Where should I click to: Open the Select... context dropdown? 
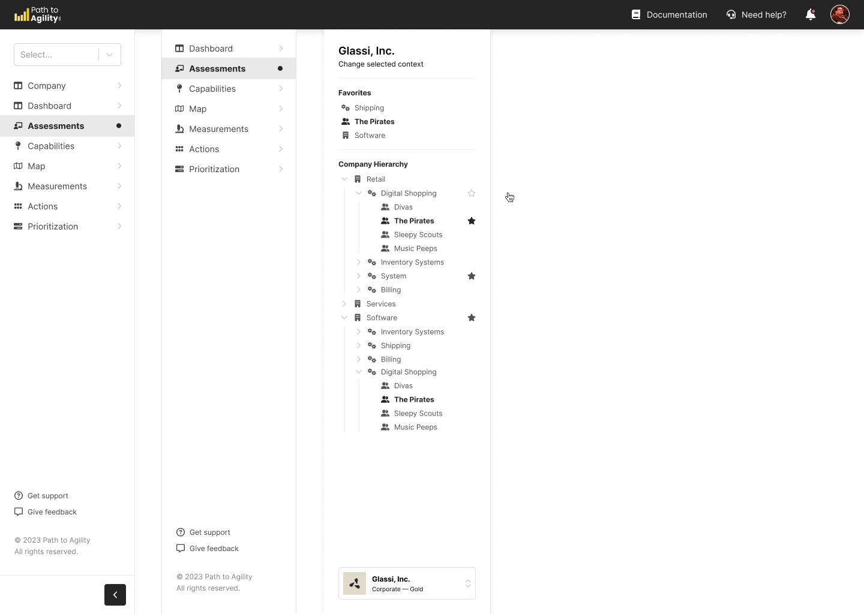pos(67,55)
